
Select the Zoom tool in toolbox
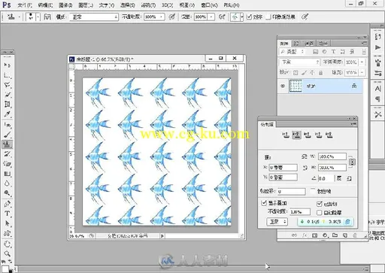(x=8, y=253)
